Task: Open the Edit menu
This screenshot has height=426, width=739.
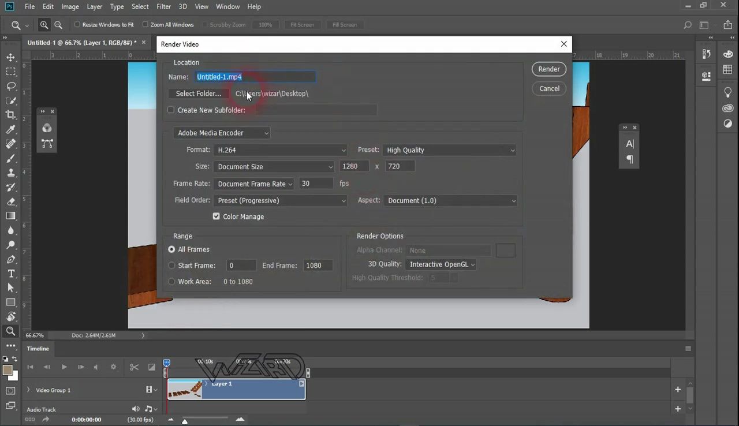Action: 48,6
